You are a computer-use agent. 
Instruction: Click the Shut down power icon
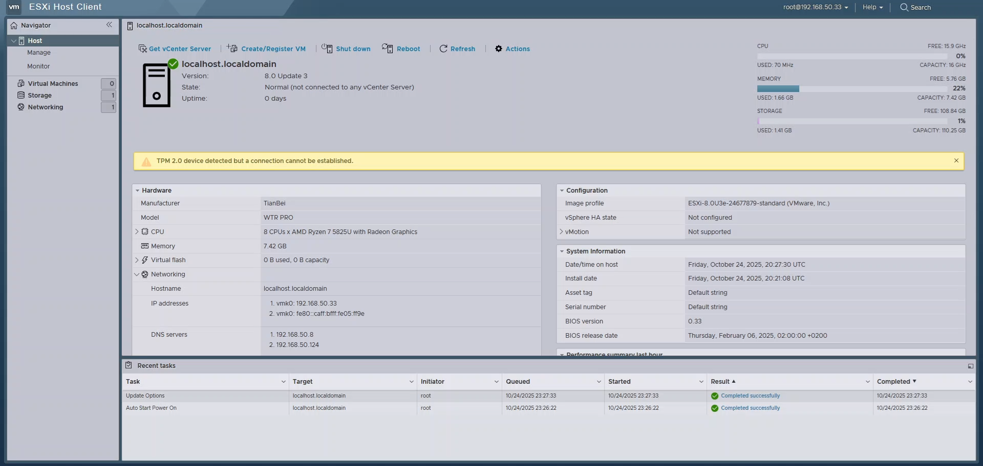pyautogui.click(x=327, y=49)
